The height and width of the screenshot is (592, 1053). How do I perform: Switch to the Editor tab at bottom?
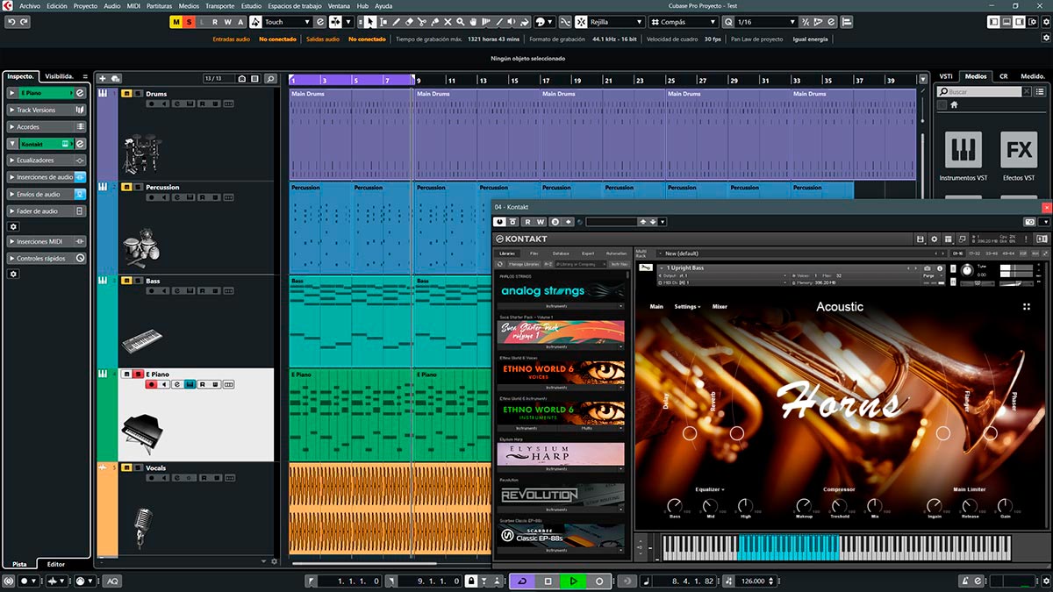[55, 564]
